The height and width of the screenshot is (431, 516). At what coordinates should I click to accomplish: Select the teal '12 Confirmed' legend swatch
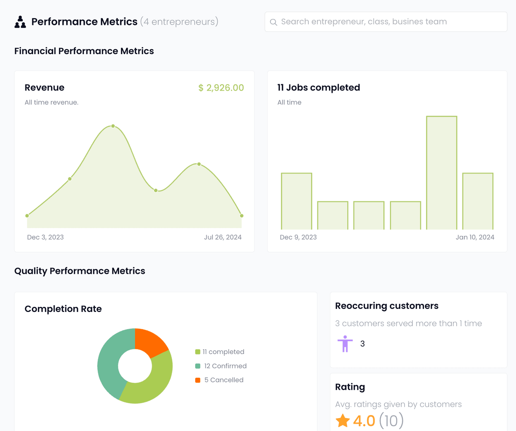198,366
